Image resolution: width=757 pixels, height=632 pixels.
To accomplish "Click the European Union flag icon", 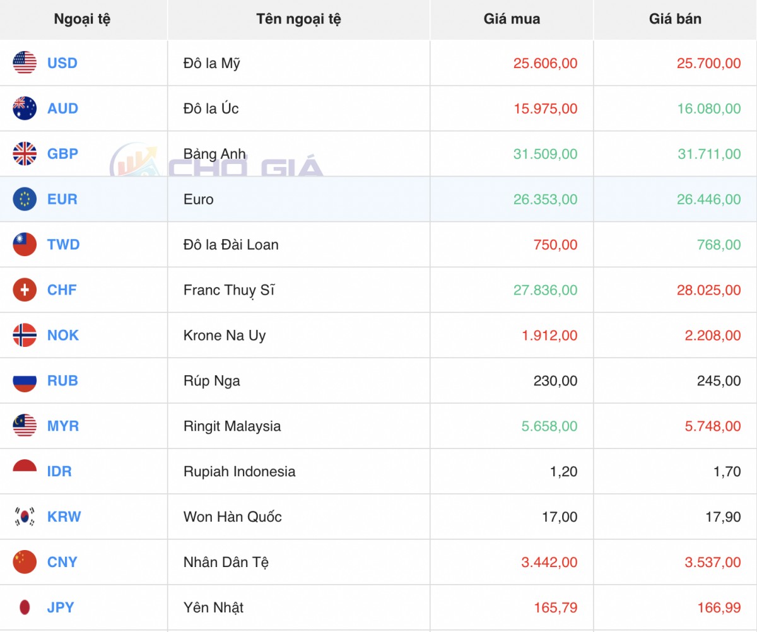I will [25, 199].
